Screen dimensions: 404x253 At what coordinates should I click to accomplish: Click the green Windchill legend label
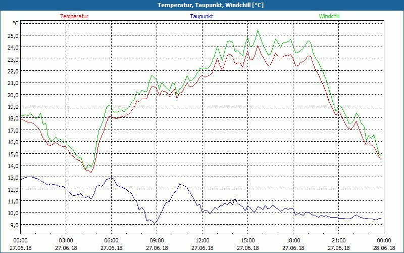[329, 16]
